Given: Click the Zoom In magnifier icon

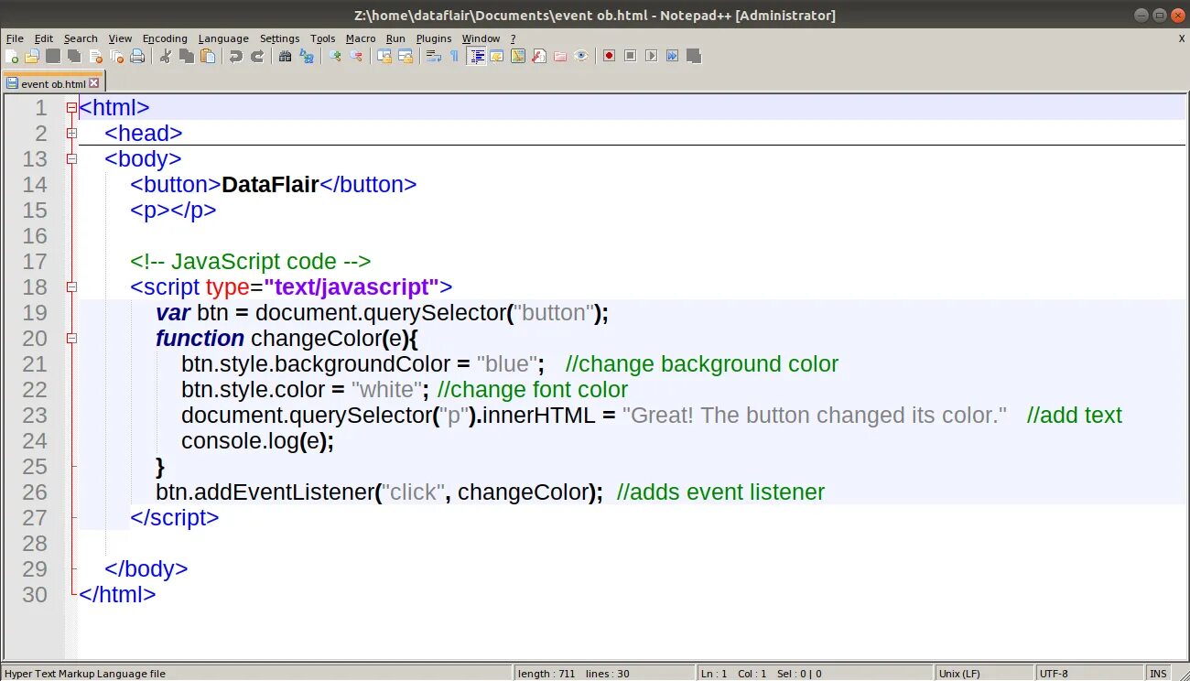Looking at the screenshot, I should tap(335, 56).
